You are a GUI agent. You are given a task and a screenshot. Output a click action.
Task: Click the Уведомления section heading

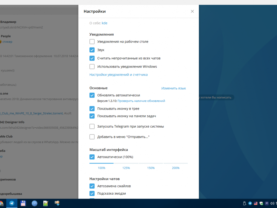point(101,34)
